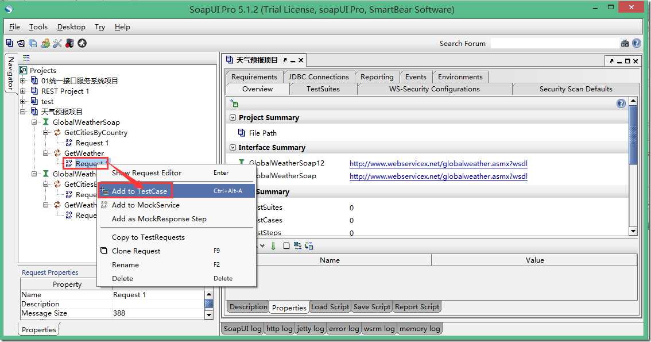Open the small dropdown arrow in properties toolbar
The image size is (651, 342).
(262, 246)
